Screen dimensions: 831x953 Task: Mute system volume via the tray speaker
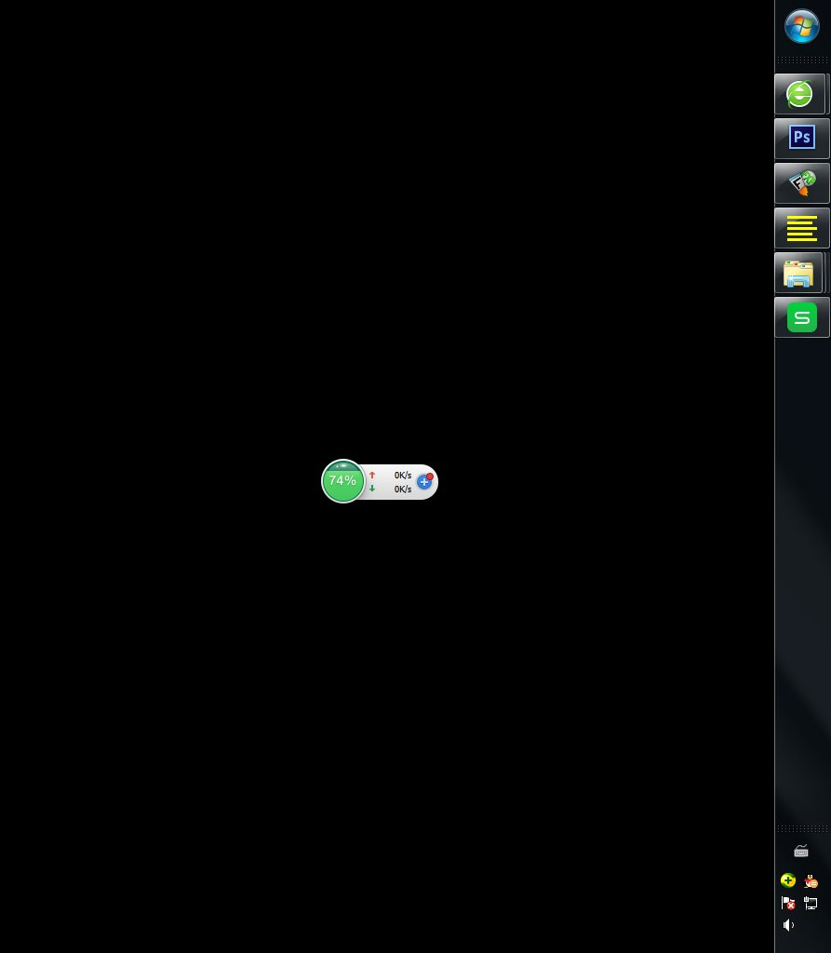tap(788, 925)
